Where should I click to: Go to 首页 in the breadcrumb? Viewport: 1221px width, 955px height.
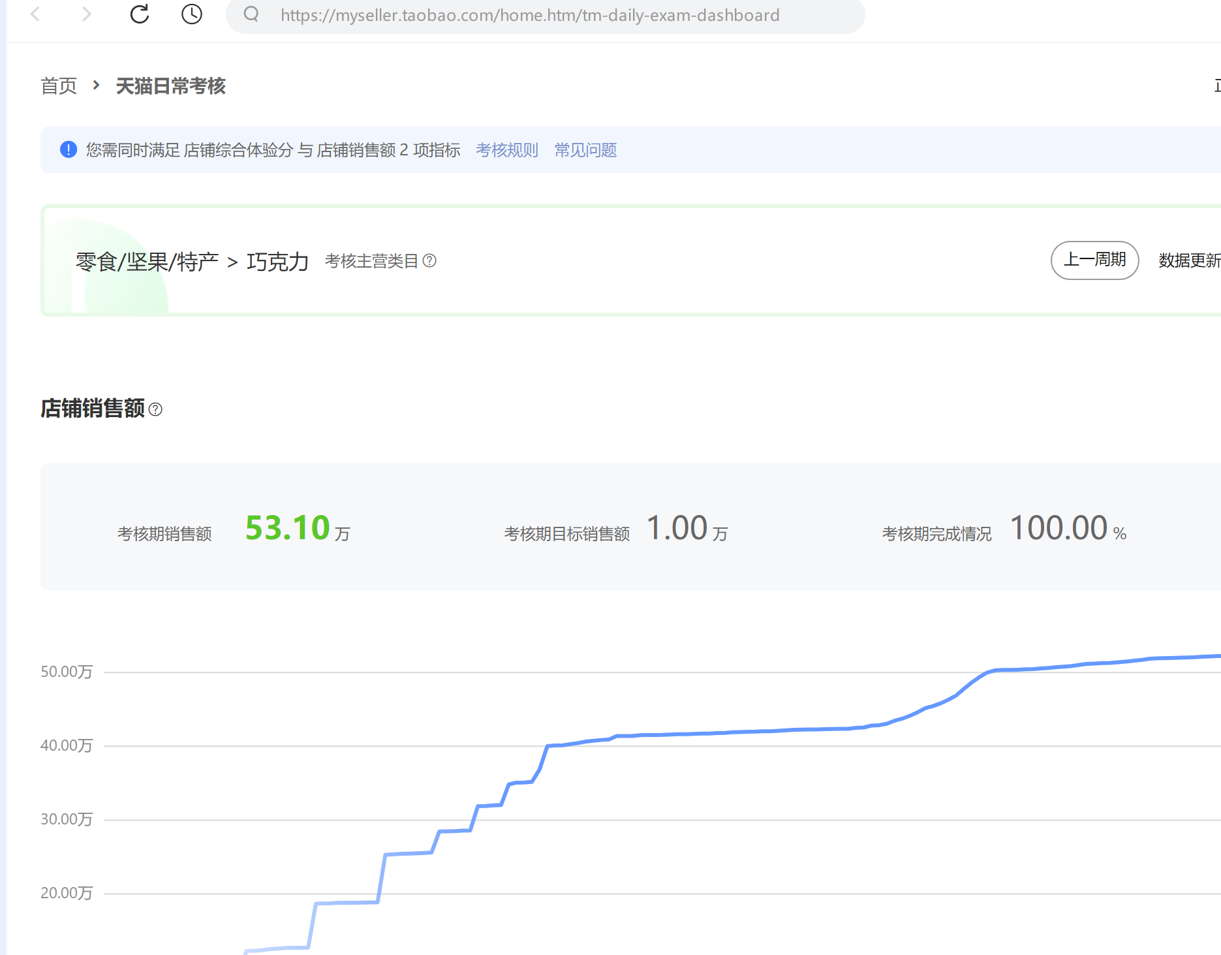coord(59,86)
